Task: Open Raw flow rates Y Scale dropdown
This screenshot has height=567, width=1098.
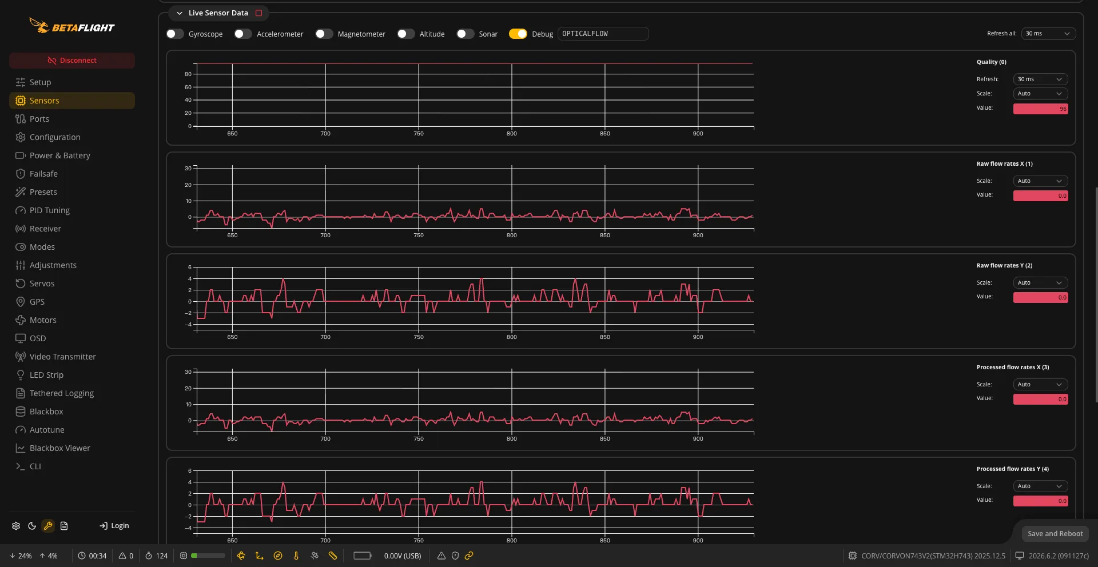Action: pyautogui.click(x=1040, y=283)
